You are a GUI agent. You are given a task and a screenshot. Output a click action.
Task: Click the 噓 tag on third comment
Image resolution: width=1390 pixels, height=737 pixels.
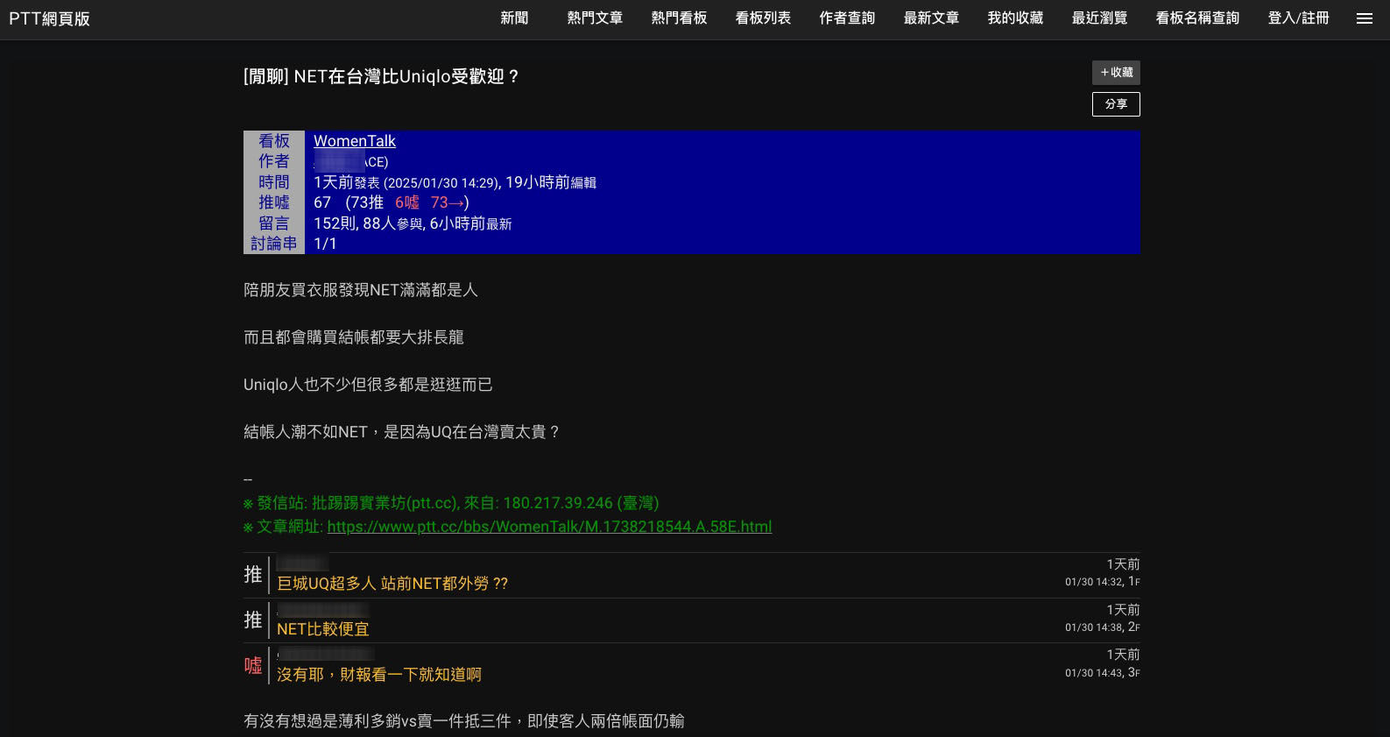(253, 666)
